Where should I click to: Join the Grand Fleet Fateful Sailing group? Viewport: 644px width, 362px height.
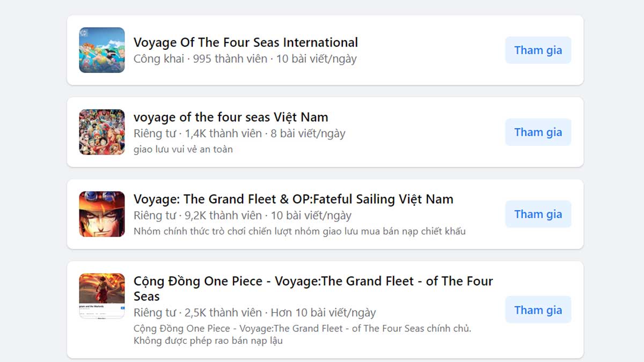[538, 214]
